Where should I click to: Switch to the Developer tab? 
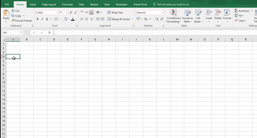tap(121, 4)
